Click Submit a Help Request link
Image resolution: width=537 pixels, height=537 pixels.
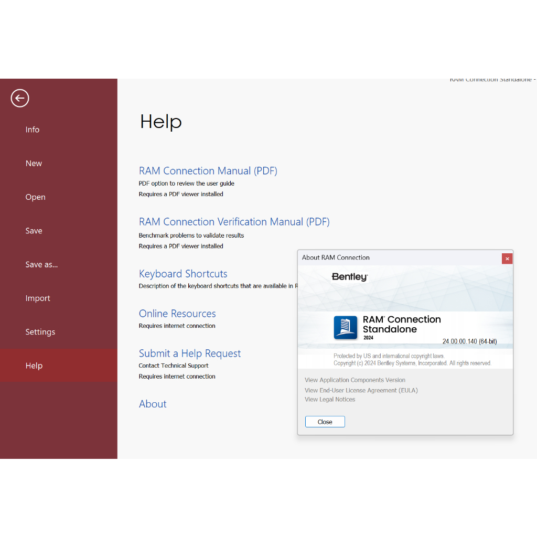(189, 353)
